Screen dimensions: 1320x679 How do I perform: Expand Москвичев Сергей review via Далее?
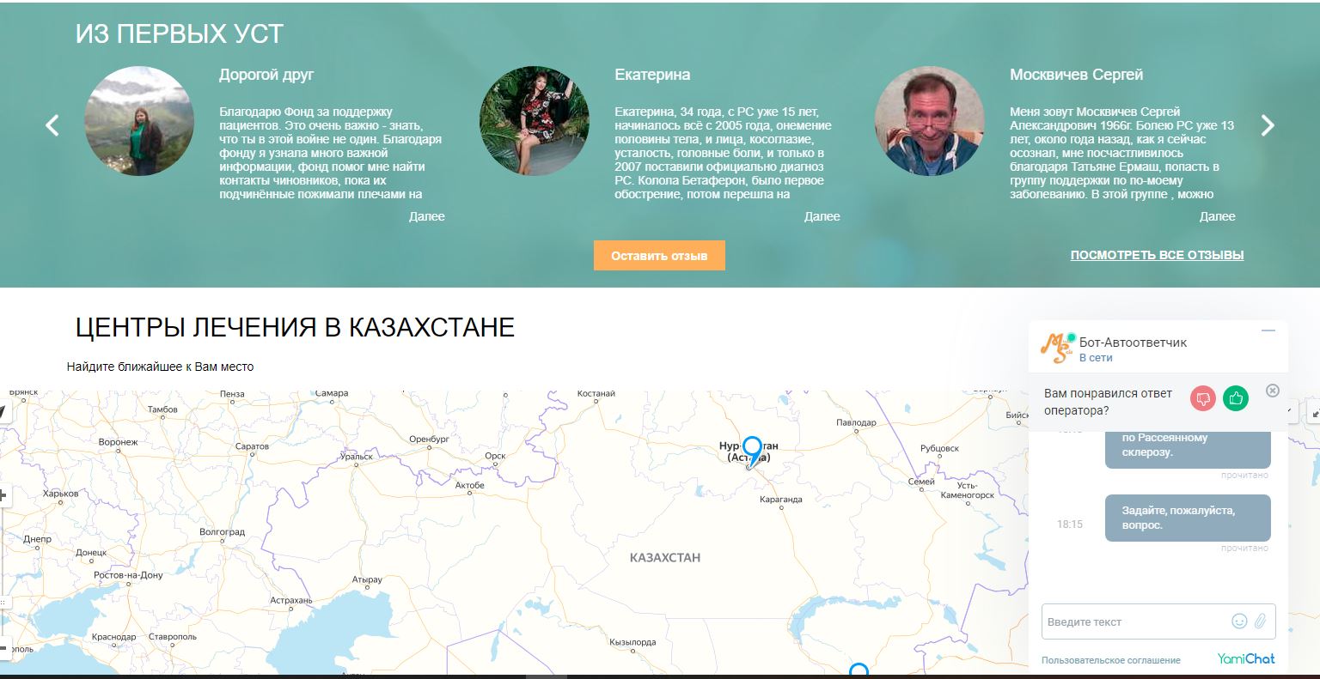point(1218,216)
